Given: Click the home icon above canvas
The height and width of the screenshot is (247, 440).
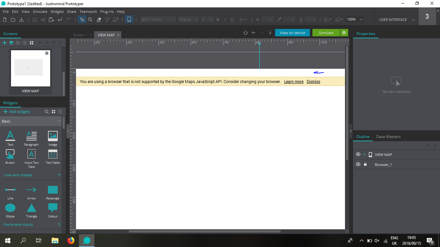Looking at the screenshot, I should click(245, 33).
